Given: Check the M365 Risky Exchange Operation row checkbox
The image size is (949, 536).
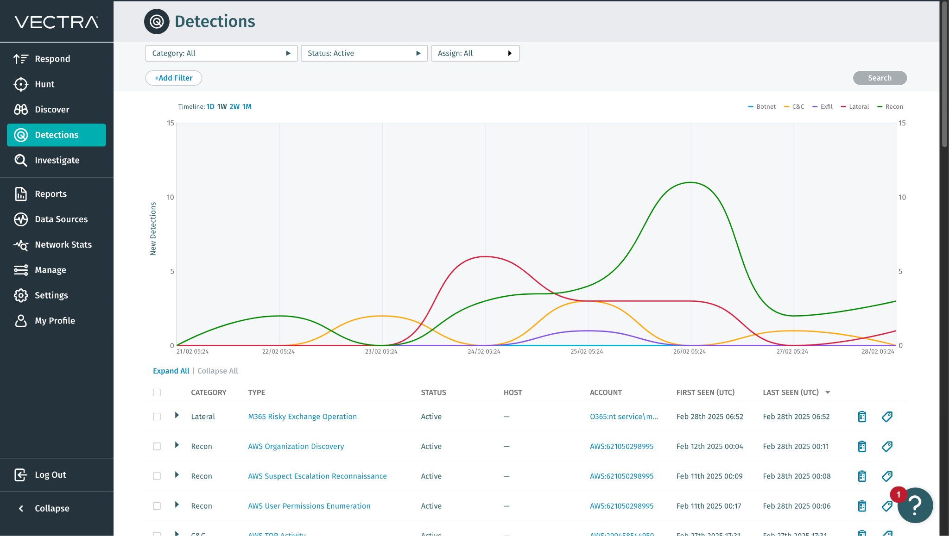Looking at the screenshot, I should coord(157,417).
